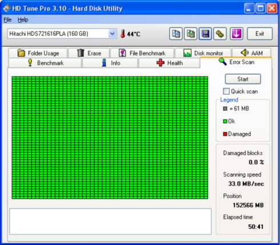Click the red Damaged legend swatch

pyautogui.click(x=225, y=134)
